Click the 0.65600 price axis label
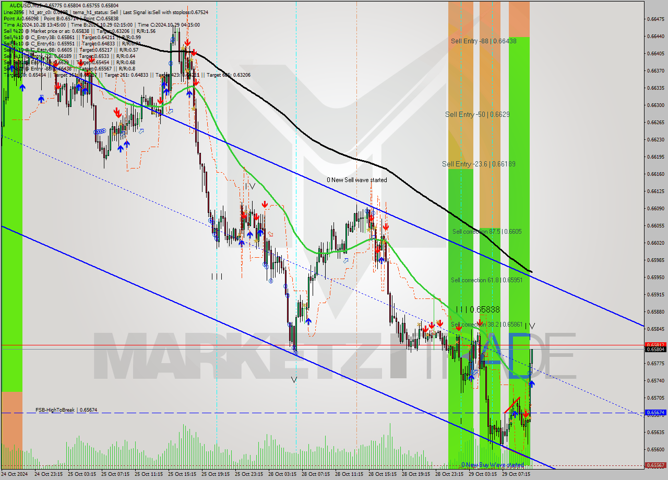 coord(655,449)
